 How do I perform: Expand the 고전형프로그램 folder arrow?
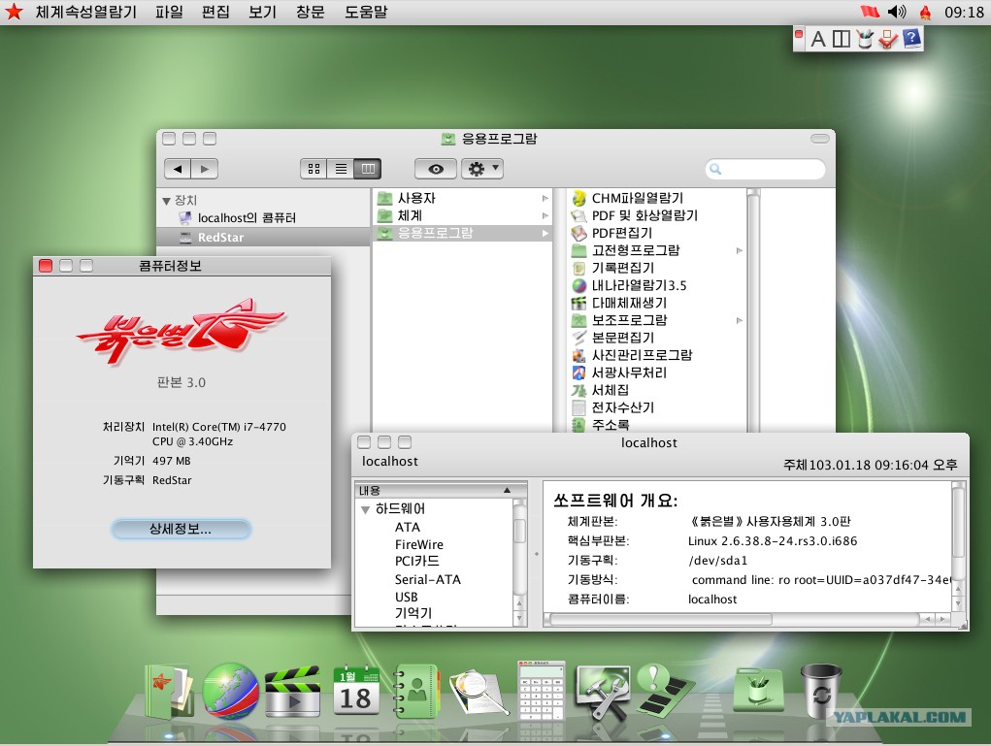pos(740,251)
